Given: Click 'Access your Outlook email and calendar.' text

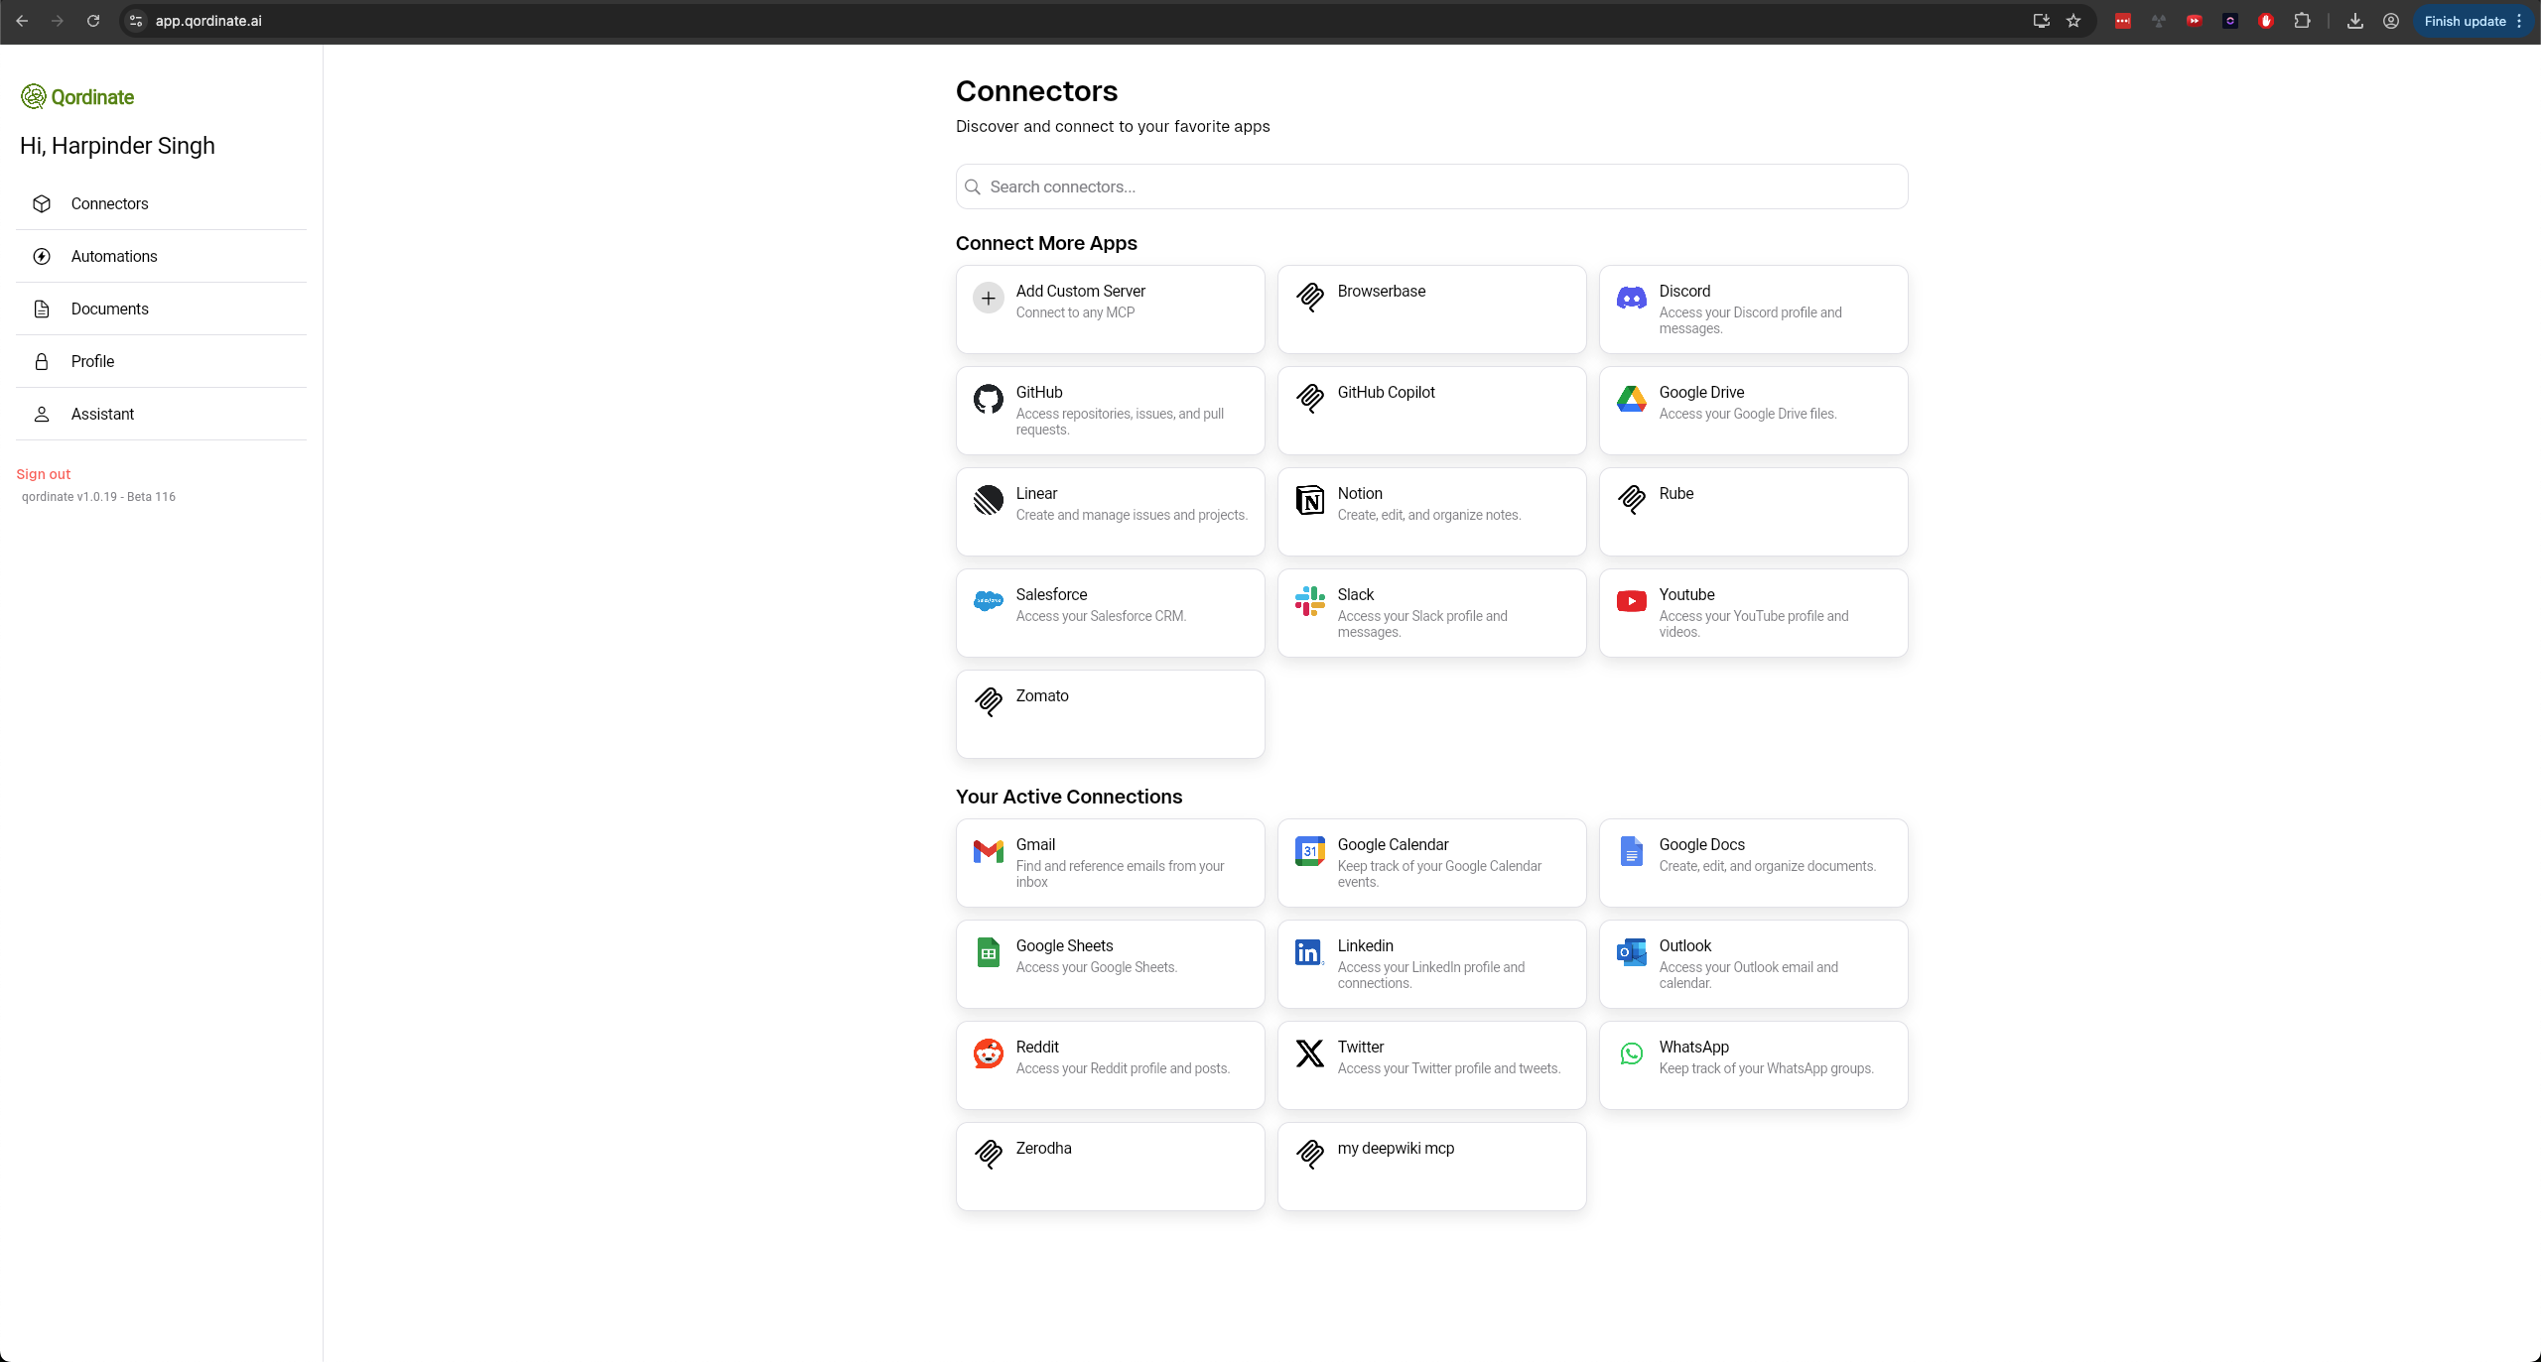Looking at the screenshot, I should coord(1748,975).
